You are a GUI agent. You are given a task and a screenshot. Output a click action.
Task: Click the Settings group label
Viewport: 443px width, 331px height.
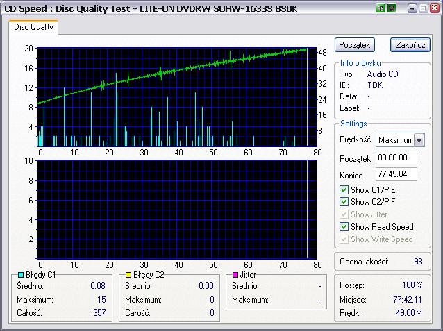click(353, 124)
